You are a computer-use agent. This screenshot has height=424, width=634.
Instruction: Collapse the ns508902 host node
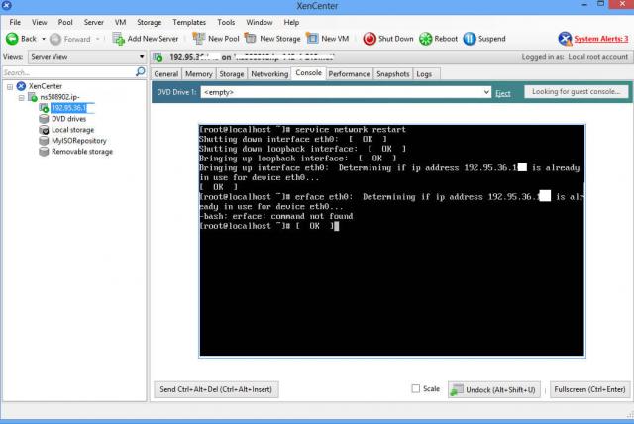(21, 97)
